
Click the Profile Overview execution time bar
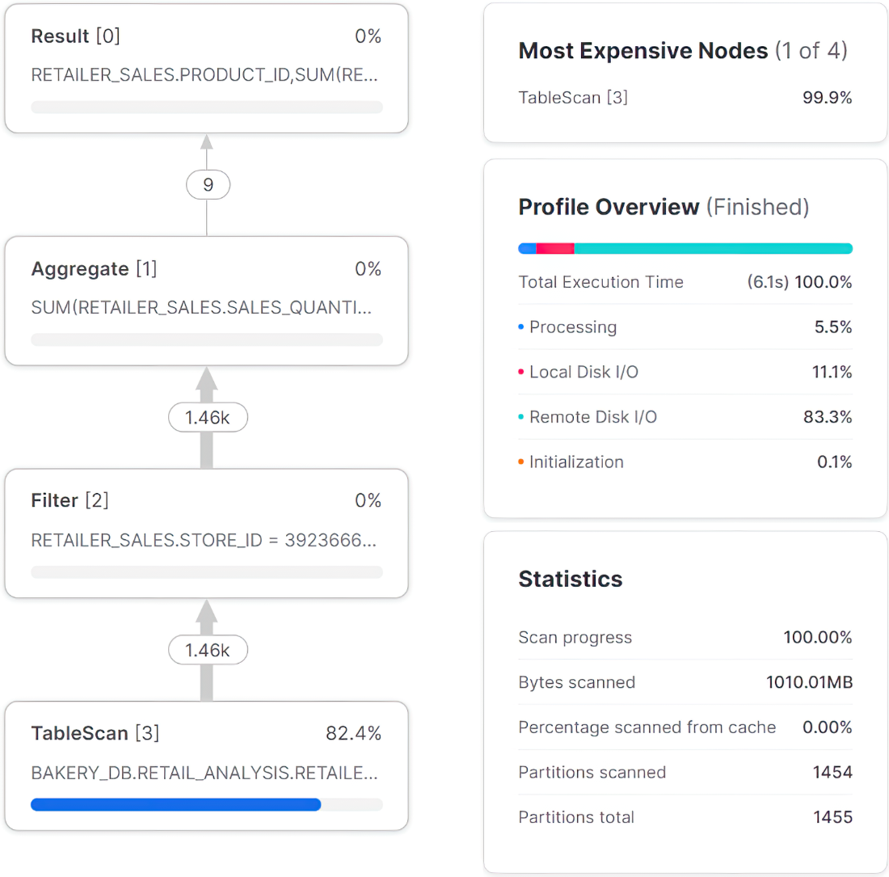pos(685,248)
